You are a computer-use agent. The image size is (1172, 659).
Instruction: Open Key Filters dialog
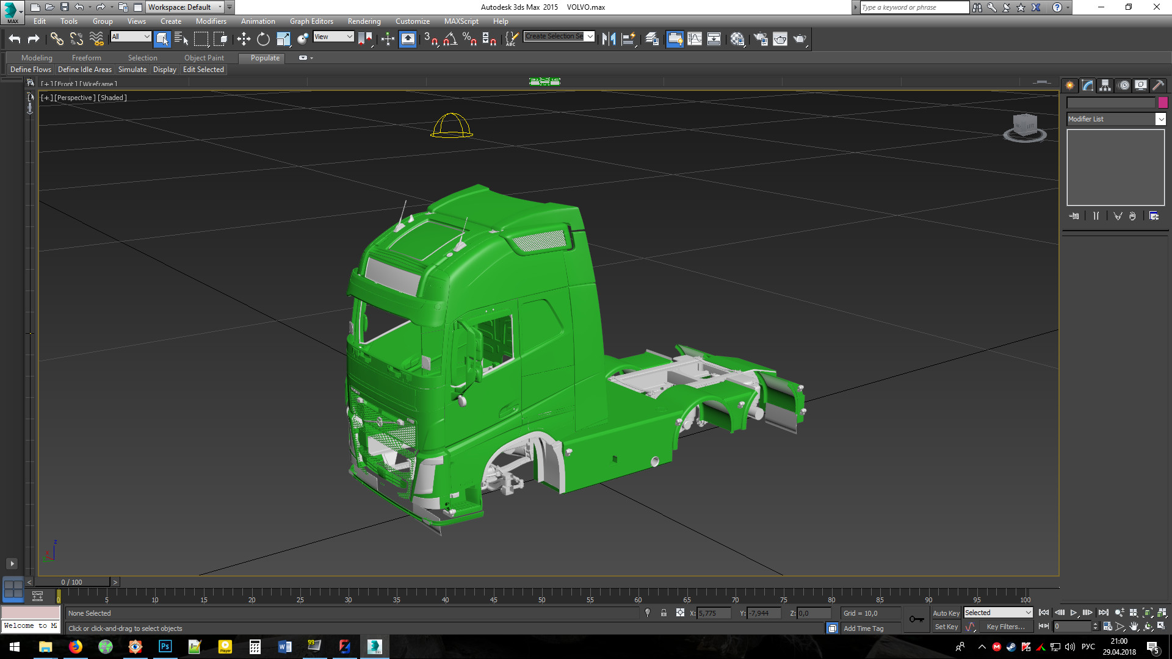coord(1005,627)
